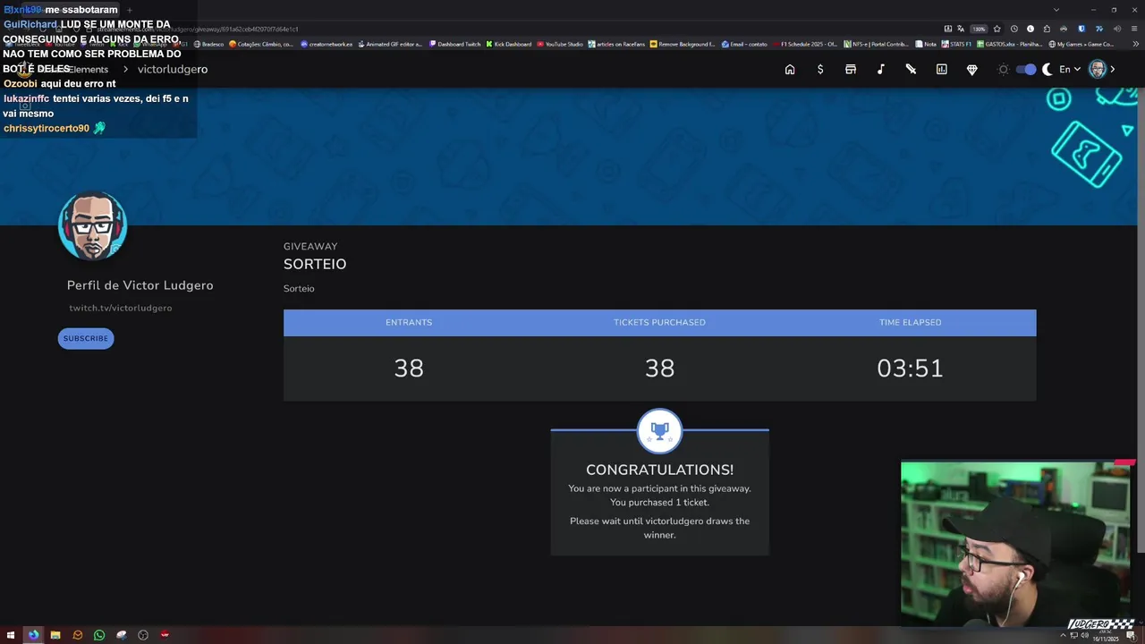Open the Bradesco bookmark
This screenshot has width=1145, height=644.
[208, 44]
